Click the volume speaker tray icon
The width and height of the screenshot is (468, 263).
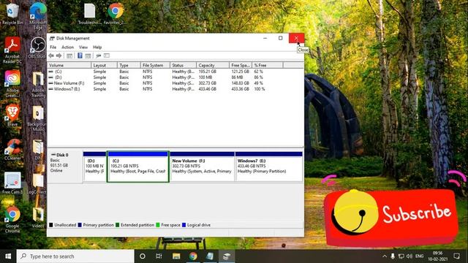(x=409, y=256)
